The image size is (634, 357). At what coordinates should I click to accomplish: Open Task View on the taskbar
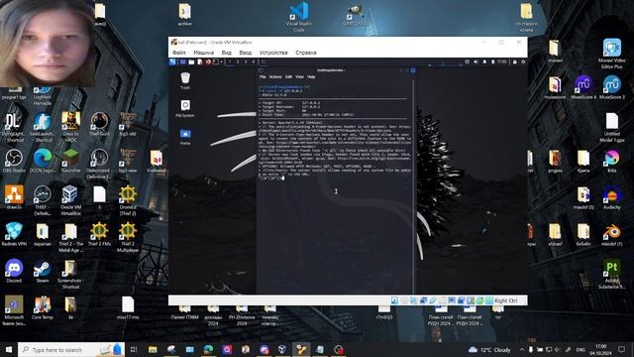(134, 349)
